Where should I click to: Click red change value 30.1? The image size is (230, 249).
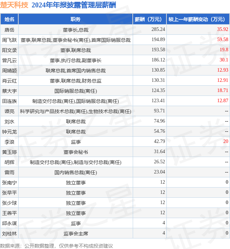(224, 60)
